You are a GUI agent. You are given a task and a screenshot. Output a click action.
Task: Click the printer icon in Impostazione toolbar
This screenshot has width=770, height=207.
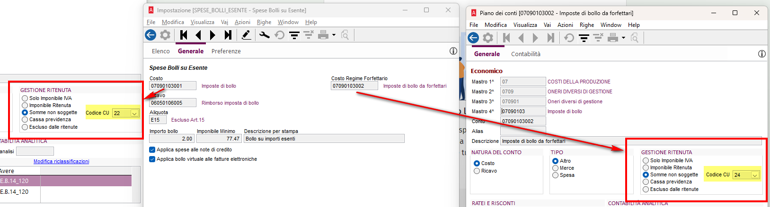tap(323, 35)
